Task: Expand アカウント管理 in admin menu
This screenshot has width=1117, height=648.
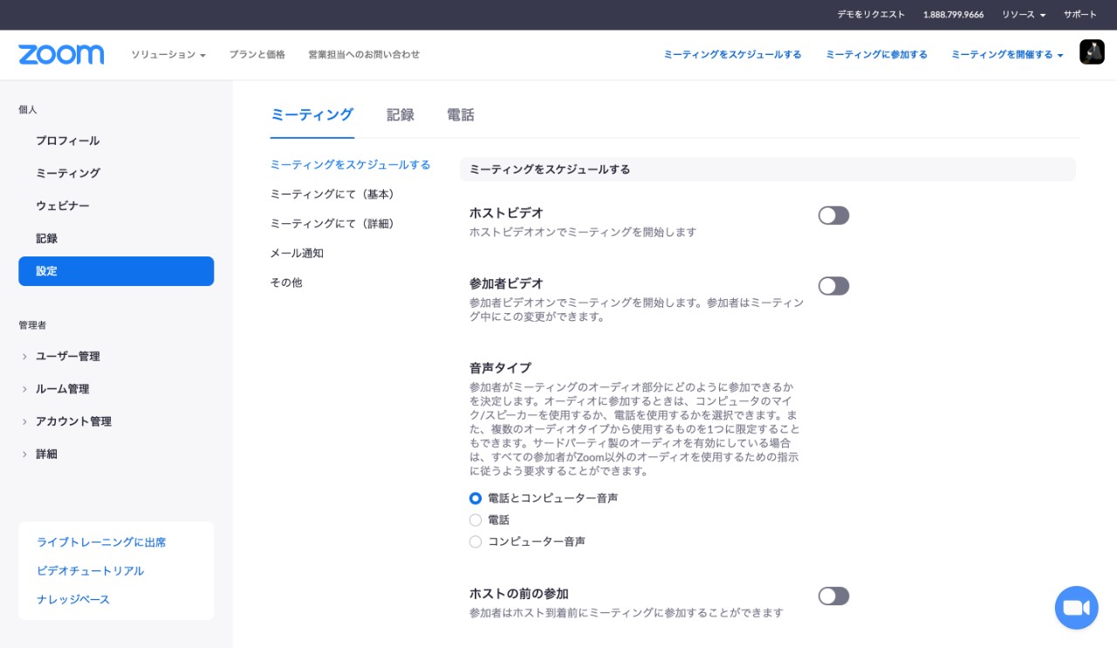Action: click(73, 421)
